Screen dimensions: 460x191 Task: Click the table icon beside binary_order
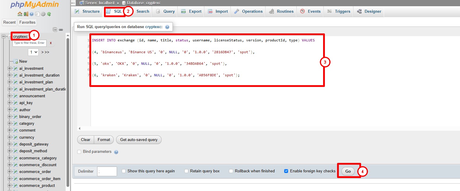[x=15, y=116]
